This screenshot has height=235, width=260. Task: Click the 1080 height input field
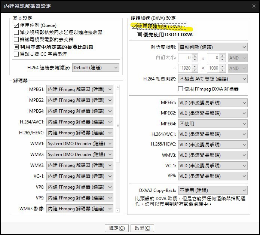click(214, 68)
